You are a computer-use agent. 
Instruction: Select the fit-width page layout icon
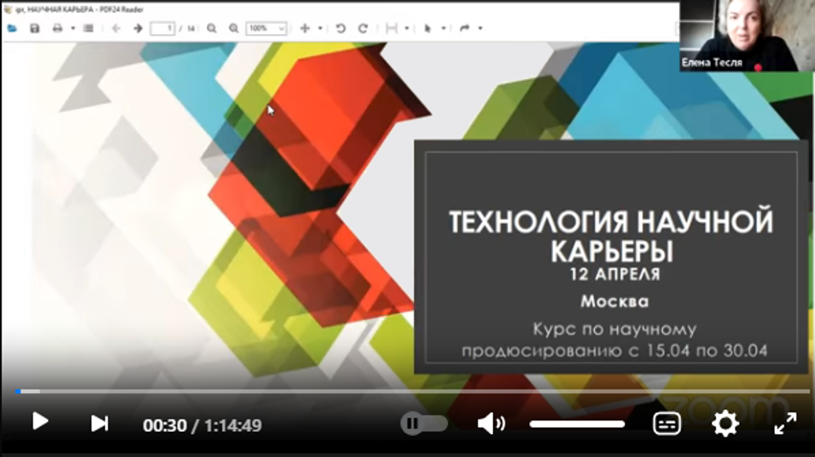click(391, 28)
